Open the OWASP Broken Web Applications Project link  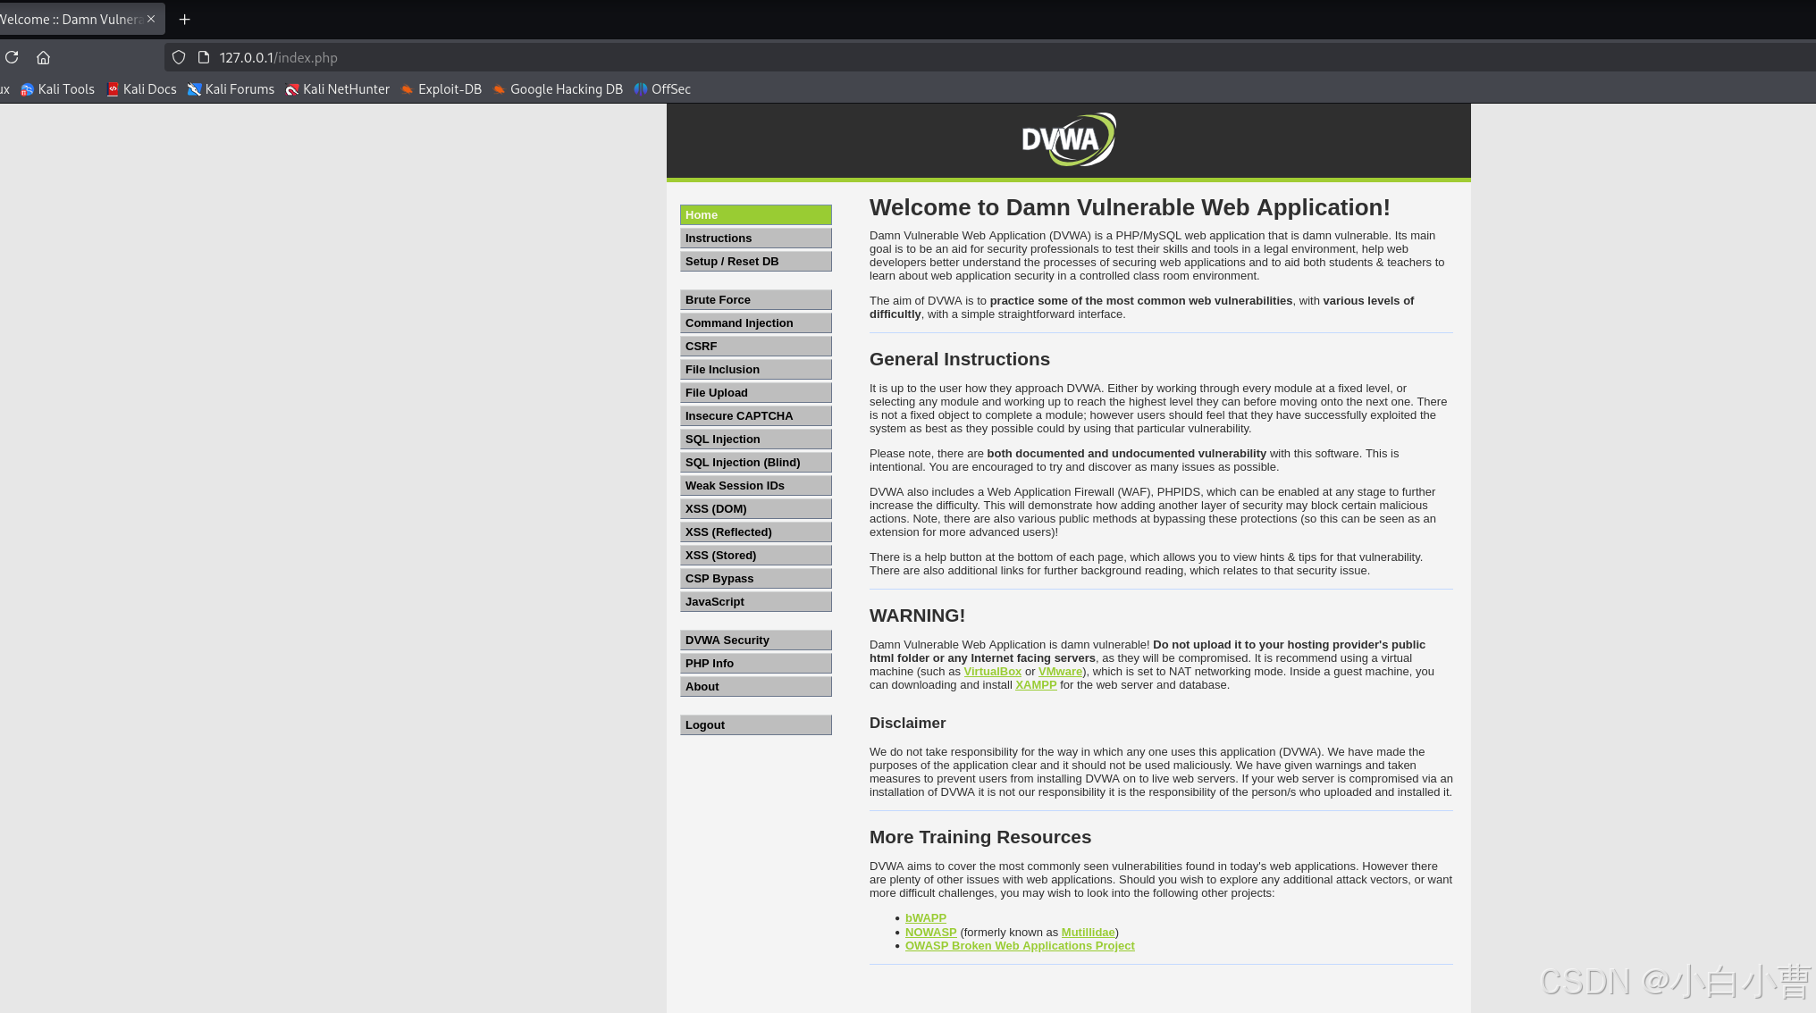point(1020,946)
